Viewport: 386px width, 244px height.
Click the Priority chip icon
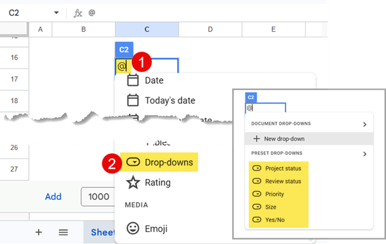coord(257,194)
